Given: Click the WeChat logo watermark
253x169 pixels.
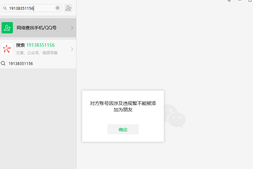Looking at the screenshot, I should pos(175,116).
